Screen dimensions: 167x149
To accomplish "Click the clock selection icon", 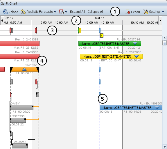I will (62, 12).
